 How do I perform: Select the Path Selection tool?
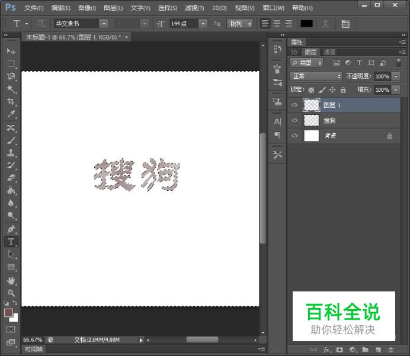click(11, 254)
